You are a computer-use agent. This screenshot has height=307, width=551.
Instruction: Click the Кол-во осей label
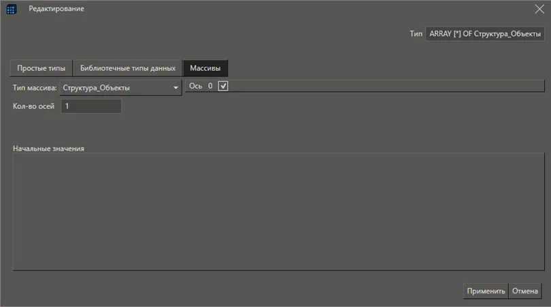[x=33, y=106]
